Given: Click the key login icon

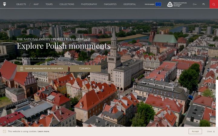Looking at the screenshot, I should pyautogui.click(x=194, y=4).
